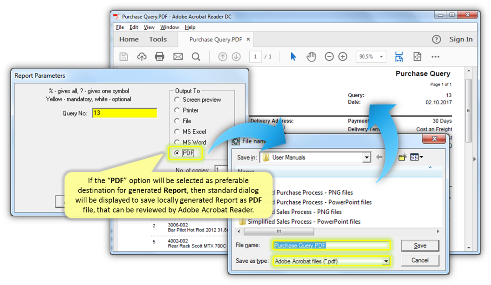Zoom out with the minus icon
This screenshot has width=491, height=285.
click(x=329, y=57)
